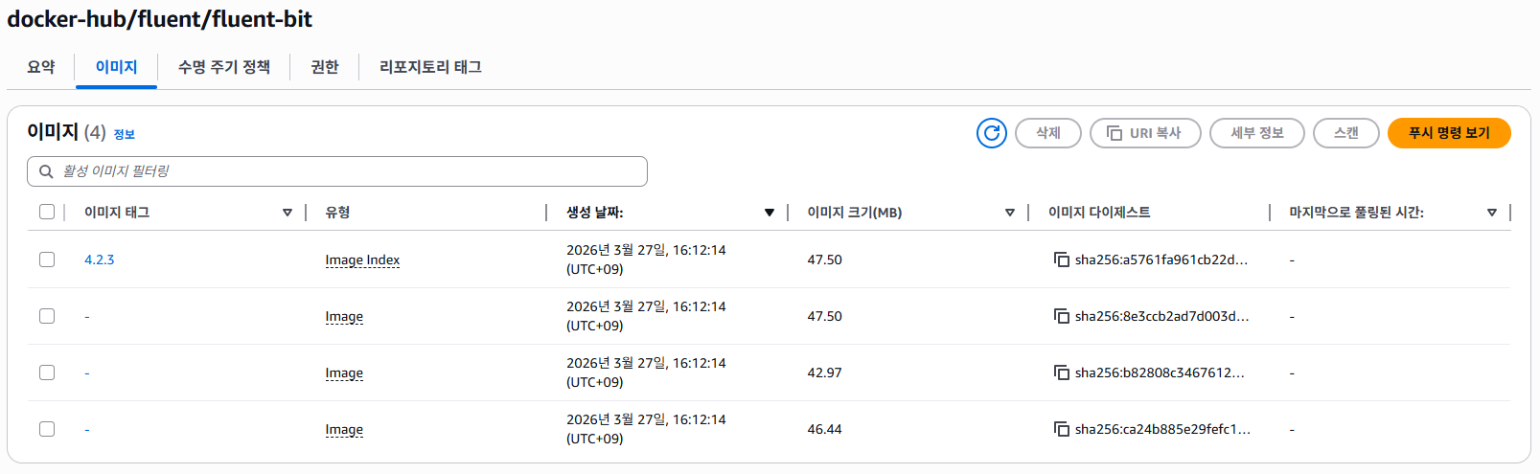The image size is (1540, 474).
Task: Switch to the 이미지 tab
Action: (x=116, y=67)
